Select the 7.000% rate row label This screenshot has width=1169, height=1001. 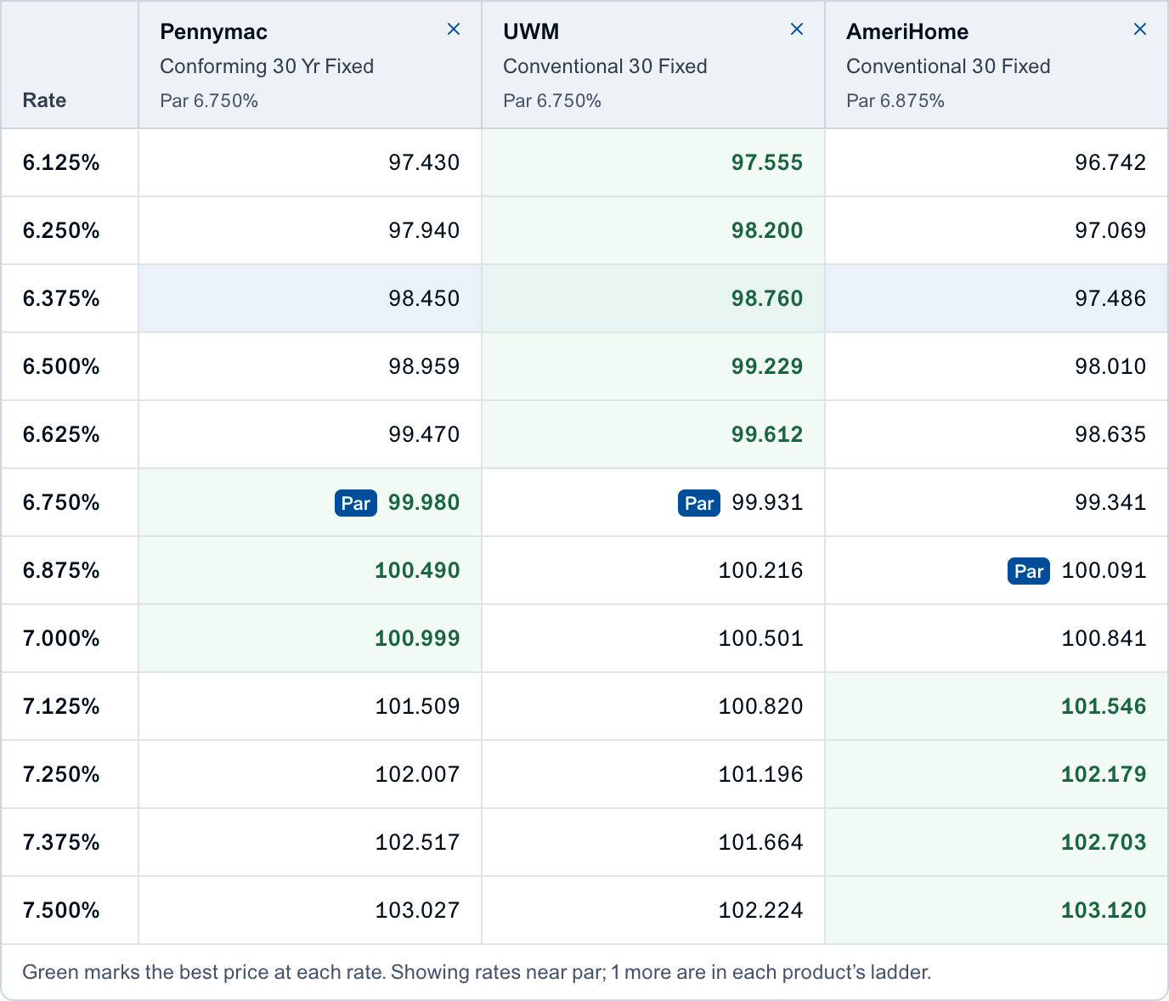61,638
